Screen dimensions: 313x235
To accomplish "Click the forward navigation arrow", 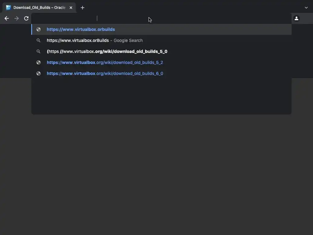I will point(17,18).
